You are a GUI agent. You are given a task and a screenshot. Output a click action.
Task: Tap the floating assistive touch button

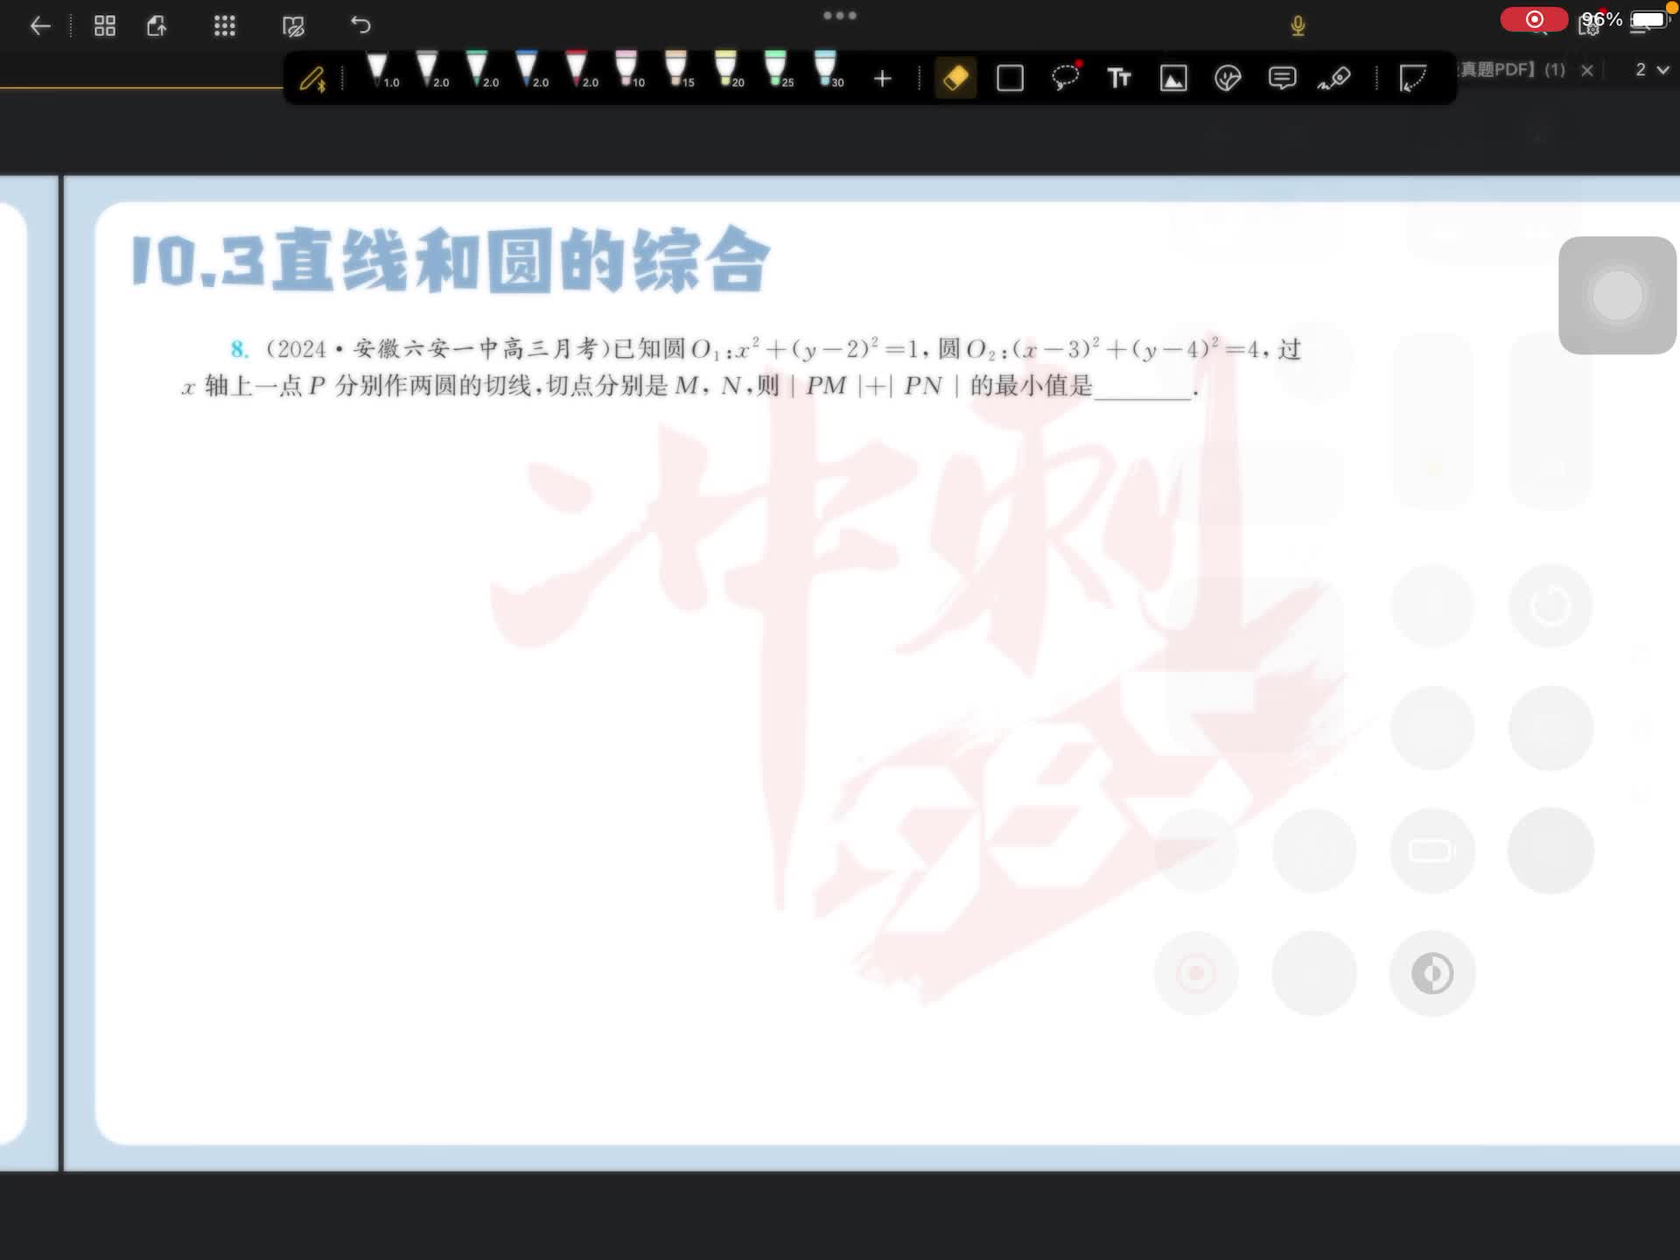(x=1617, y=295)
